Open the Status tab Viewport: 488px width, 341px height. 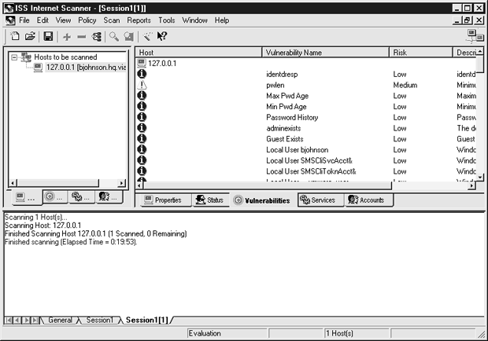210,200
